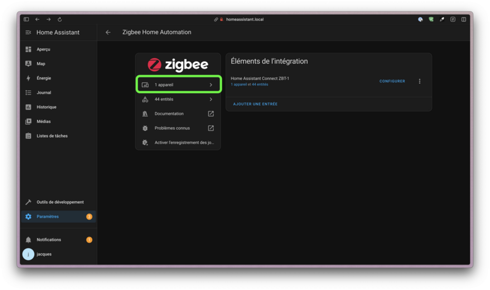
Task: Click the zigbee logo
Action: [x=178, y=65]
